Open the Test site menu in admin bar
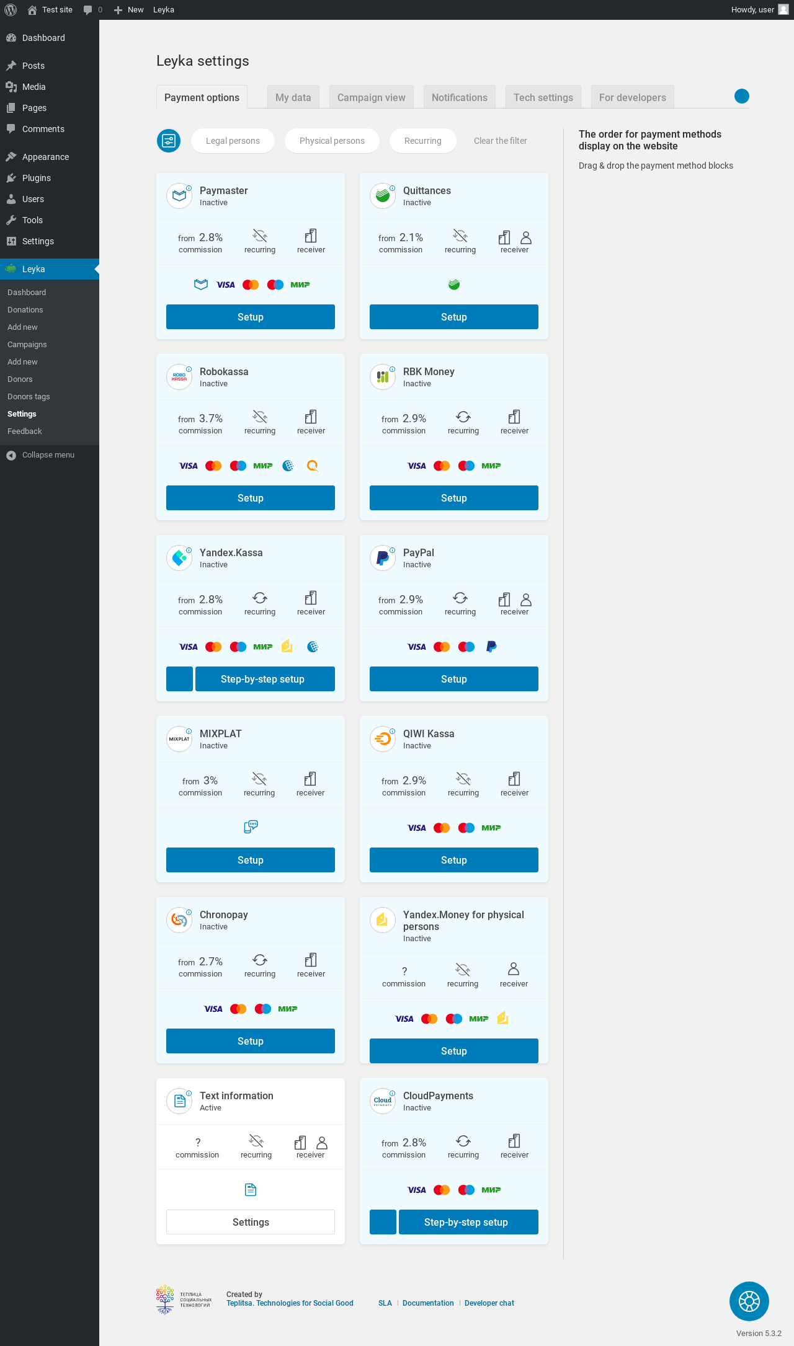 coord(50,10)
